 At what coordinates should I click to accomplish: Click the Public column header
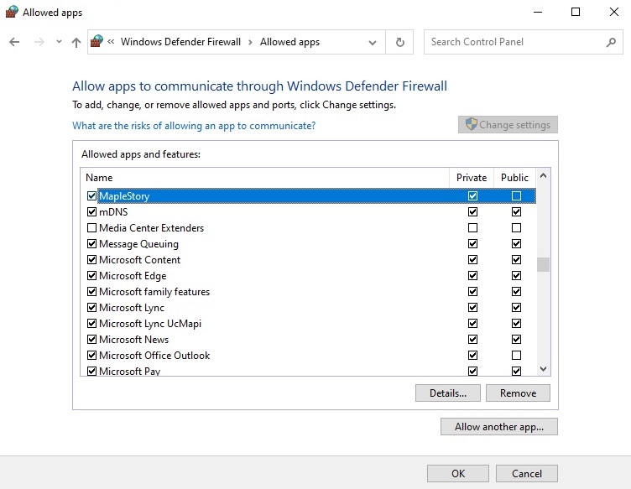(x=514, y=178)
